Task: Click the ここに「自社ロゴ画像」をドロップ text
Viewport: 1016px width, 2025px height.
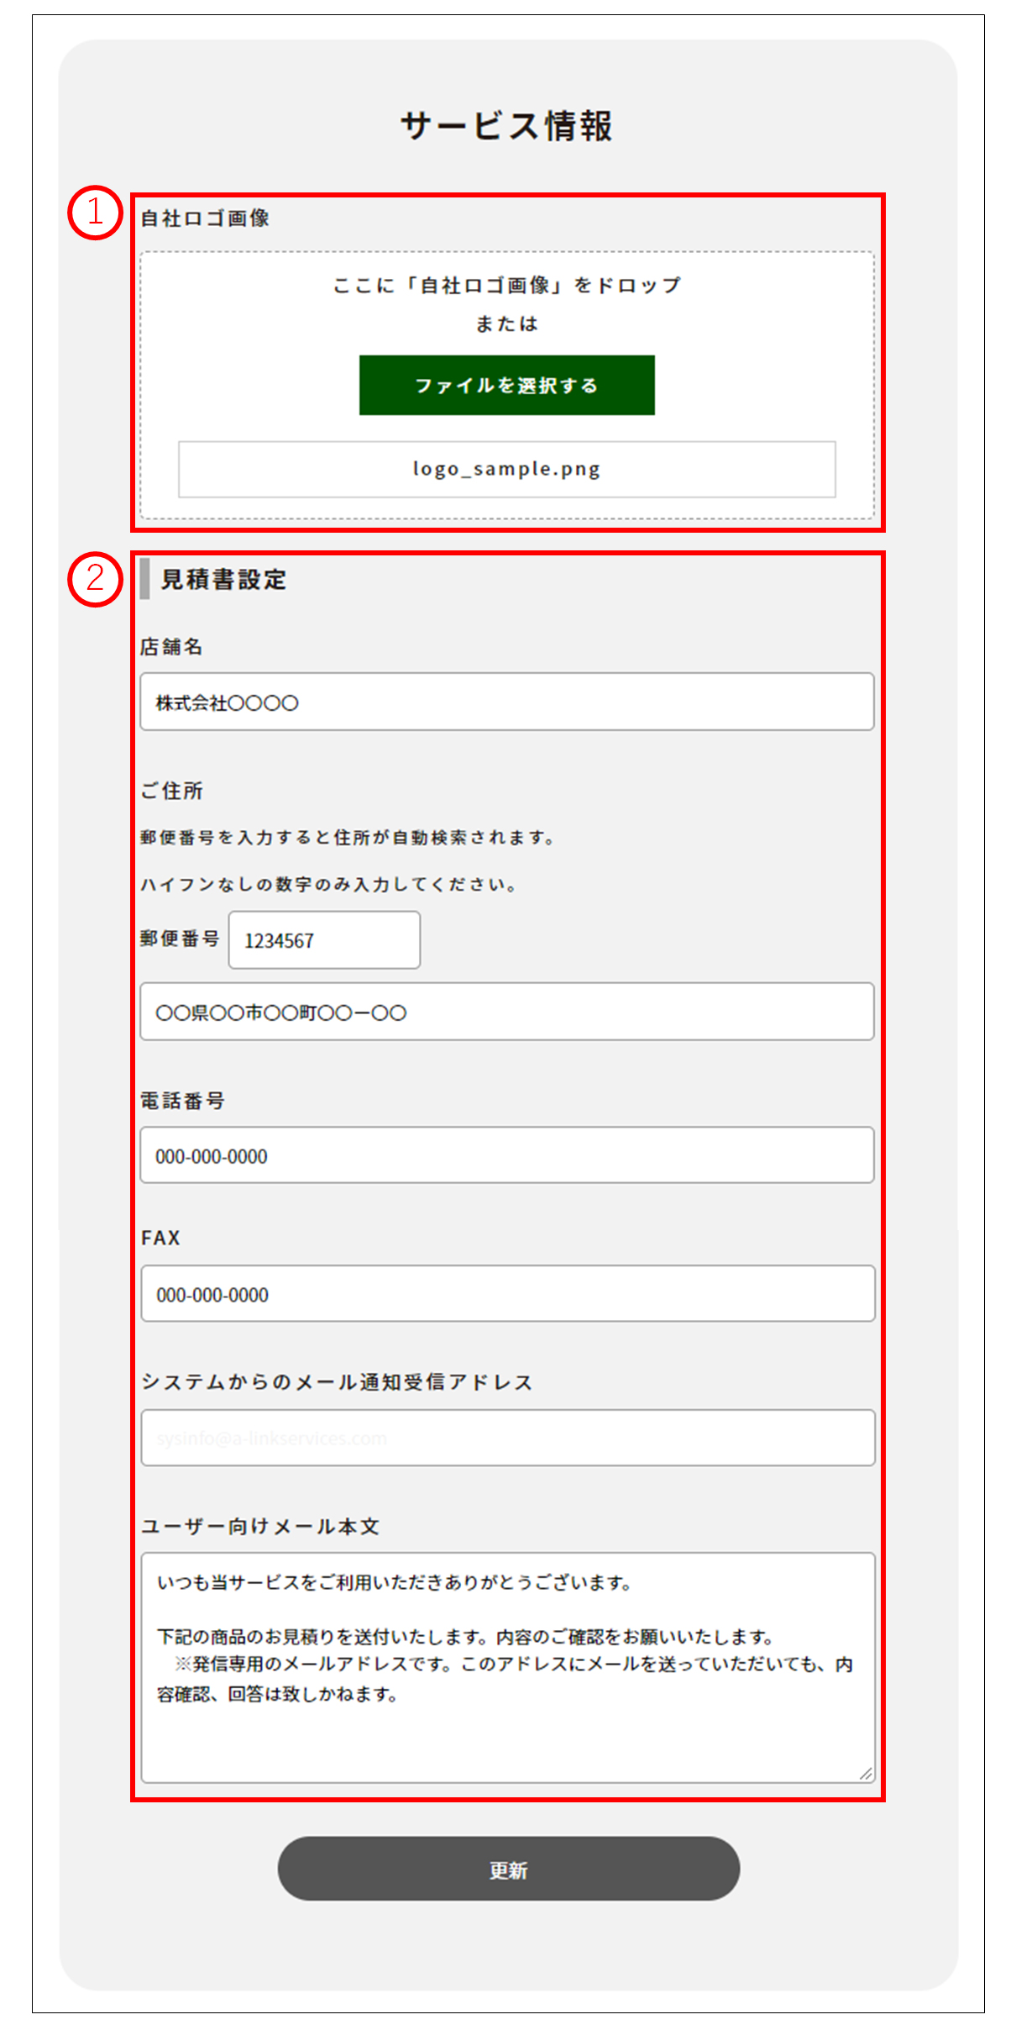Action: point(506,286)
